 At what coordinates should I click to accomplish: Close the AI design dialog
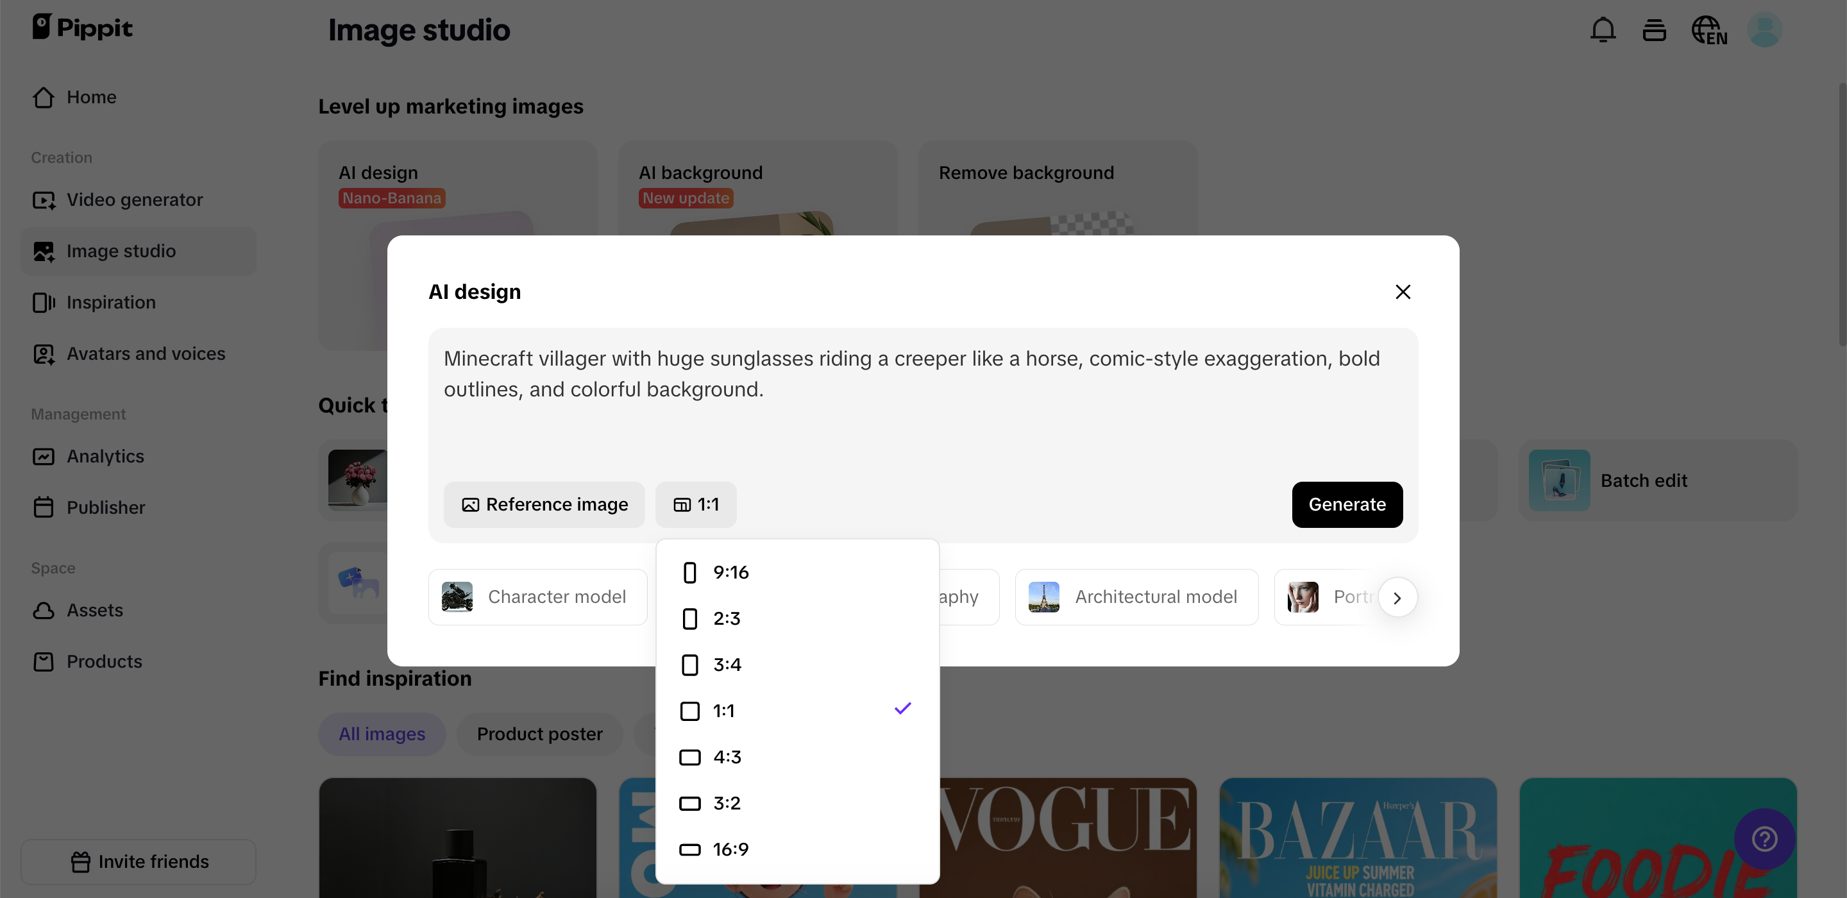coord(1403,292)
